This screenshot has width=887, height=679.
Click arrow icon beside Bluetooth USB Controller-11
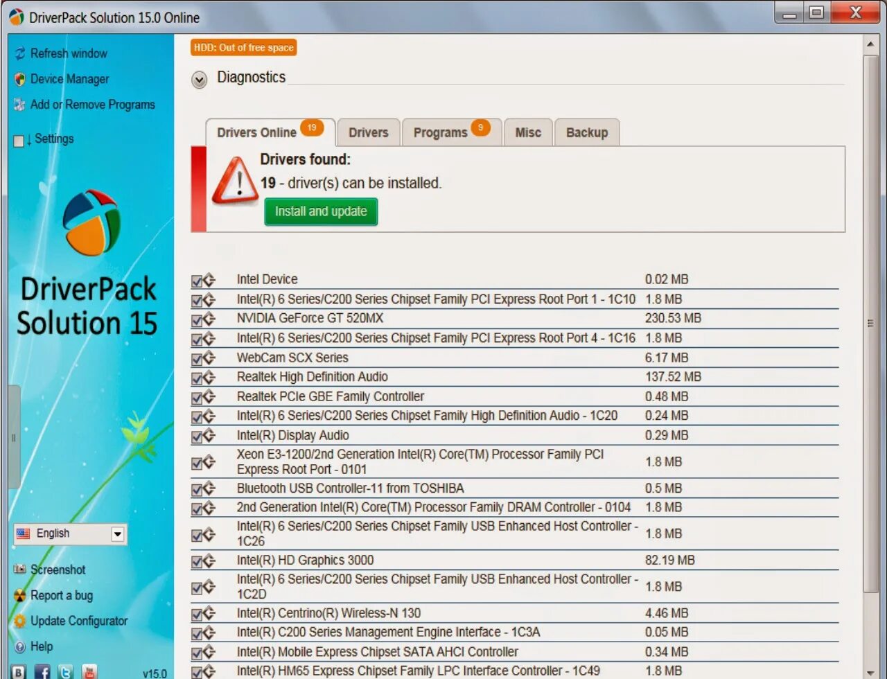(x=209, y=488)
